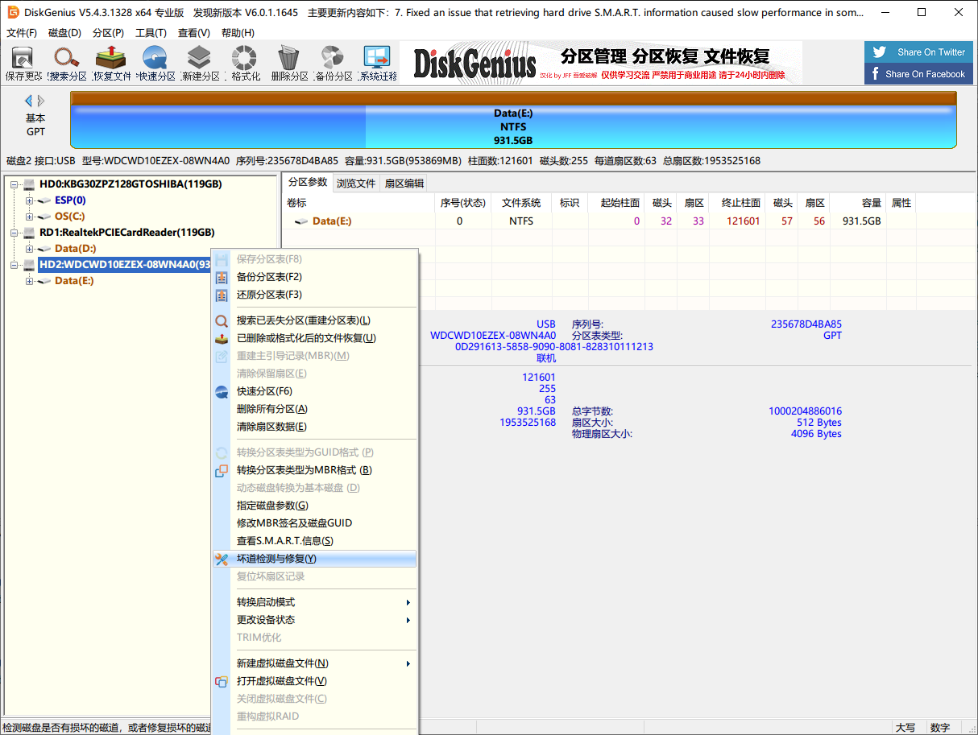Click the 还原分区表(F3) menu icon
The width and height of the screenshot is (978, 735).
[222, 295]
